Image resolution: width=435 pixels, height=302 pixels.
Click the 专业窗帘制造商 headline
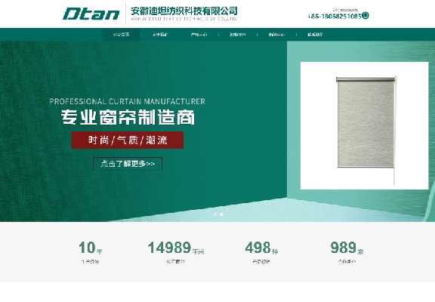pos(128,117)
